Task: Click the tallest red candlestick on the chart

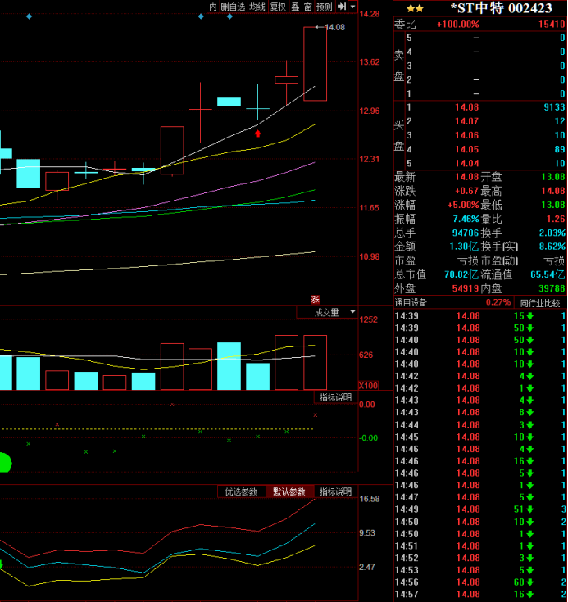Action: click(x=316, y=64)
